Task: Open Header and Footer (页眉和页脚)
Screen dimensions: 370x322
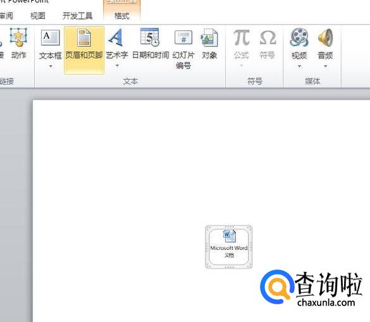Action: pos(84,50)
